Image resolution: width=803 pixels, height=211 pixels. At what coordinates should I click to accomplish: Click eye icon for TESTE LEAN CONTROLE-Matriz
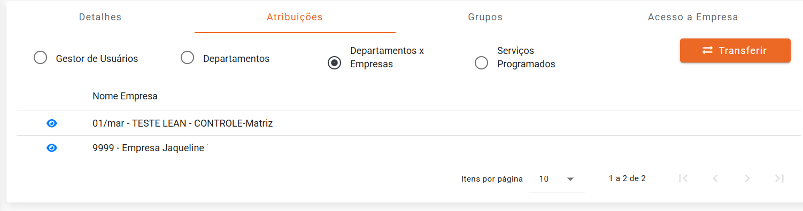tap(52, 123)
